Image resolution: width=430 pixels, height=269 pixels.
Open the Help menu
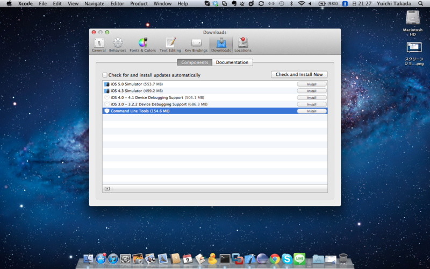(x=183, y=4)
